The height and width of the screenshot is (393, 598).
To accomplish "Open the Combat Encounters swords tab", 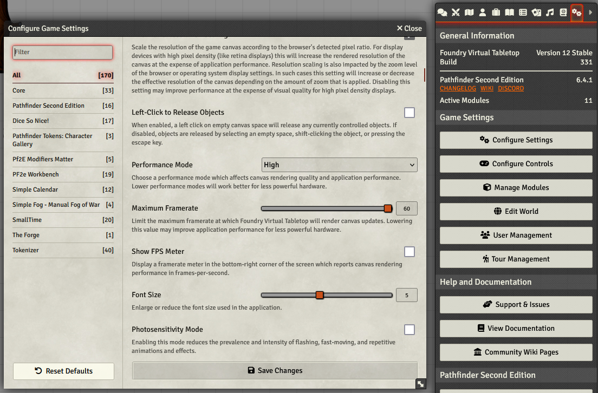I will (x=456, y=12).
